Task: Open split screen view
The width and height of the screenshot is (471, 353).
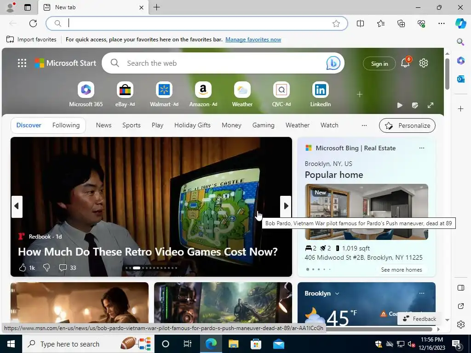Action: pos(360,23)
